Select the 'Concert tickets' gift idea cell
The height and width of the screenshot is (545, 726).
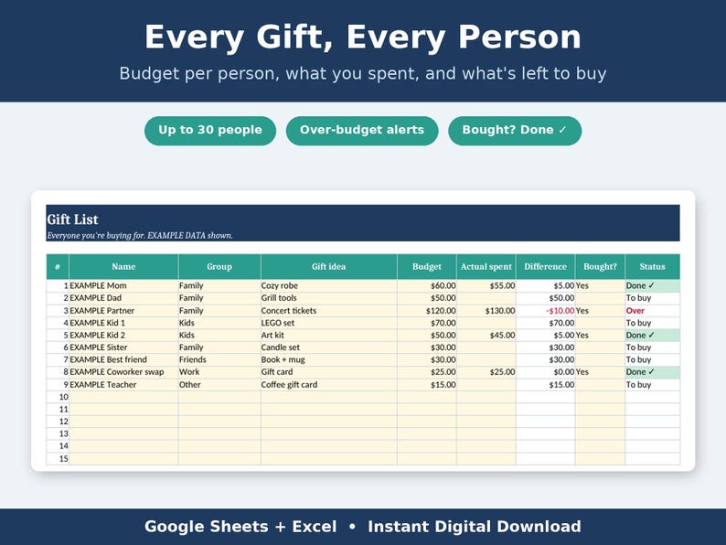point(329,311)
